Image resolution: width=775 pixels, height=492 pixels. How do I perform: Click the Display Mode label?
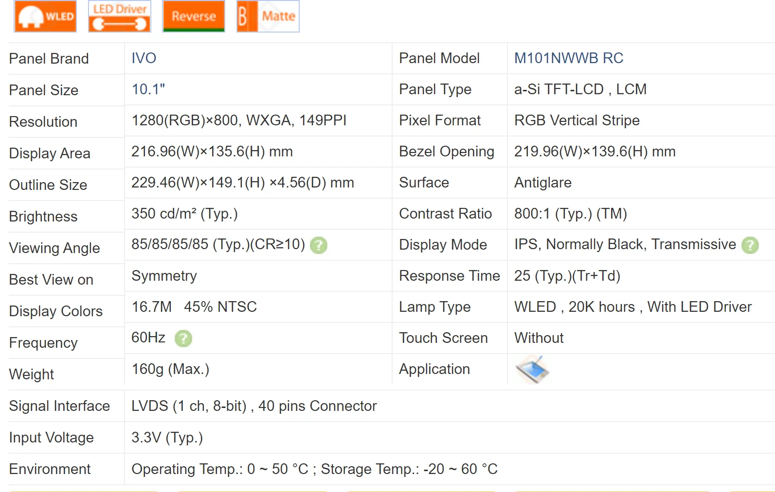tap(443, 245)
